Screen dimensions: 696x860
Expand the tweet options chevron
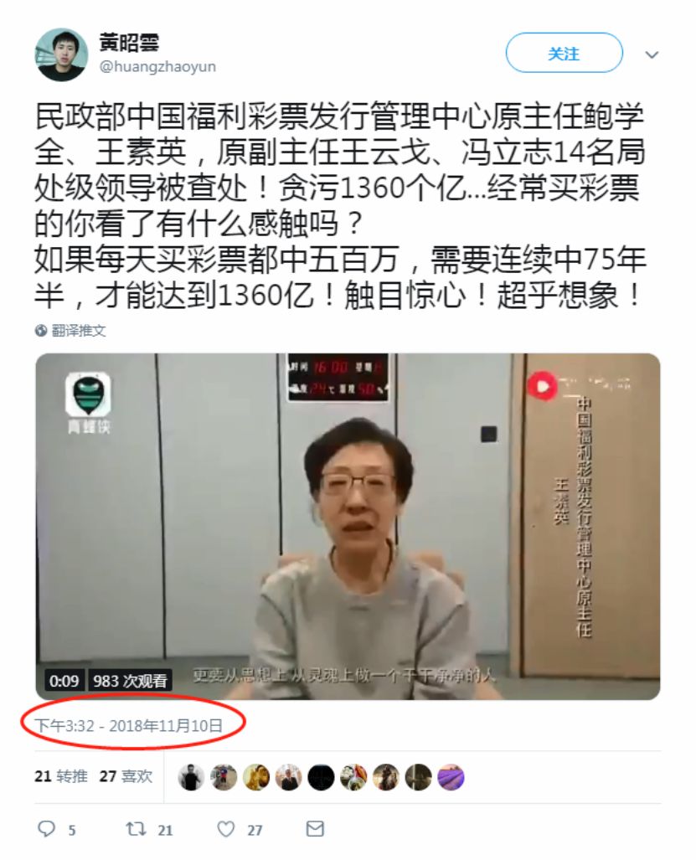tap(652, 54)
